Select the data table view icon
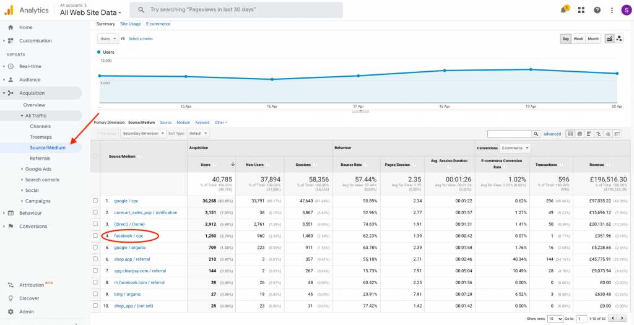 click(x=570, y=134)
